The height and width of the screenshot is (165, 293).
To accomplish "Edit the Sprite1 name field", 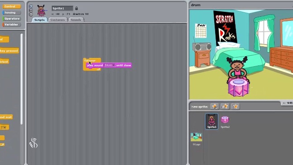I will coord(62,9).
